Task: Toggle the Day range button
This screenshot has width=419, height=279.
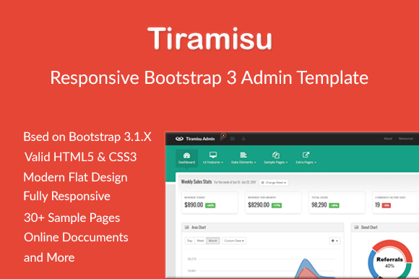Action: coord(190,241)
